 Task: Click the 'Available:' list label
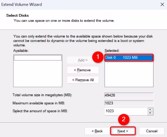pyautogui.click(x=21, y=51)
